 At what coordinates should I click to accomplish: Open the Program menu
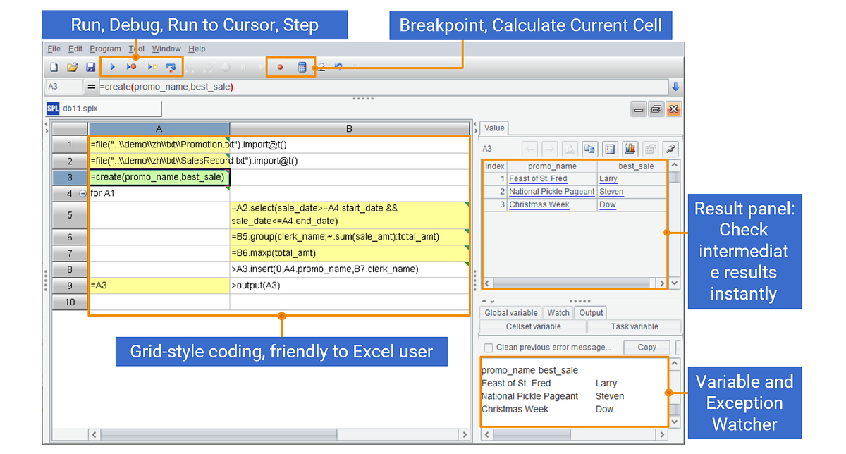point(105,49)
